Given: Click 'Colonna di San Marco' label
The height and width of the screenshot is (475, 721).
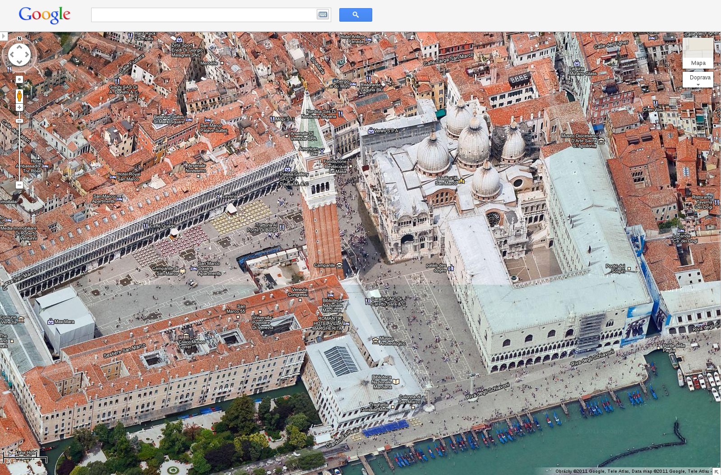Looking at the screenshot, I should click(410, 399).
